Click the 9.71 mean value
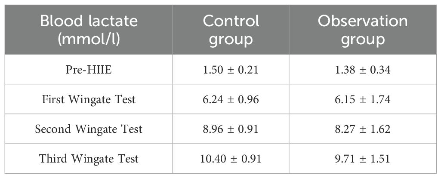441x178 pixels. point(344,159)
